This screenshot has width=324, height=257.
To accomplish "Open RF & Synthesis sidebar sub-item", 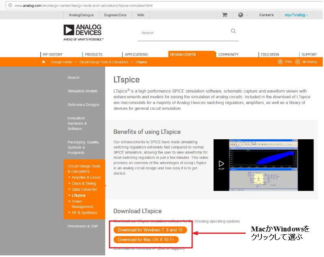I will click(84, 213).
